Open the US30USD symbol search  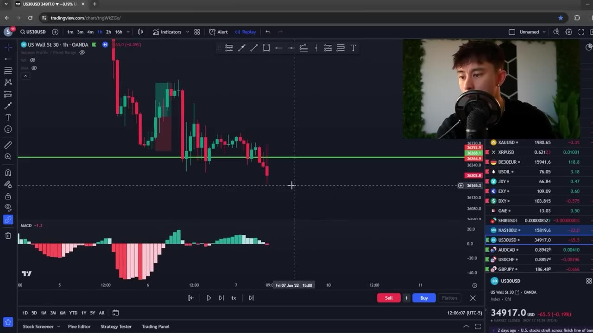(x=32, y=32)
